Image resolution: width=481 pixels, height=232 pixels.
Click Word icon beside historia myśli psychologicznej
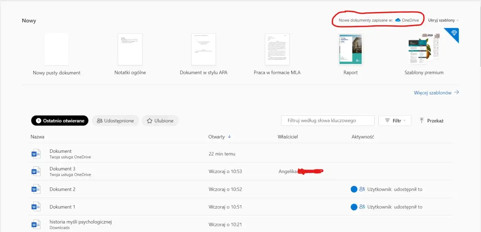pos(36,224)
